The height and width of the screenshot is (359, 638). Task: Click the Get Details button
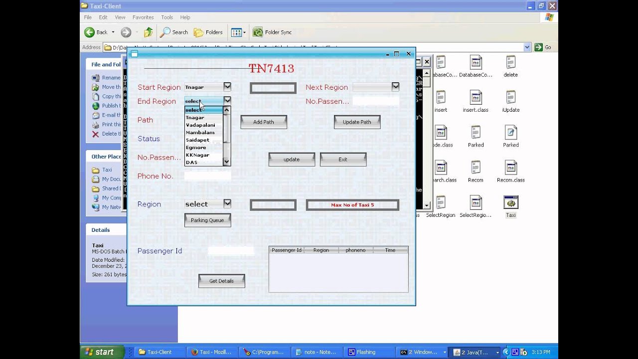[221, 281]
